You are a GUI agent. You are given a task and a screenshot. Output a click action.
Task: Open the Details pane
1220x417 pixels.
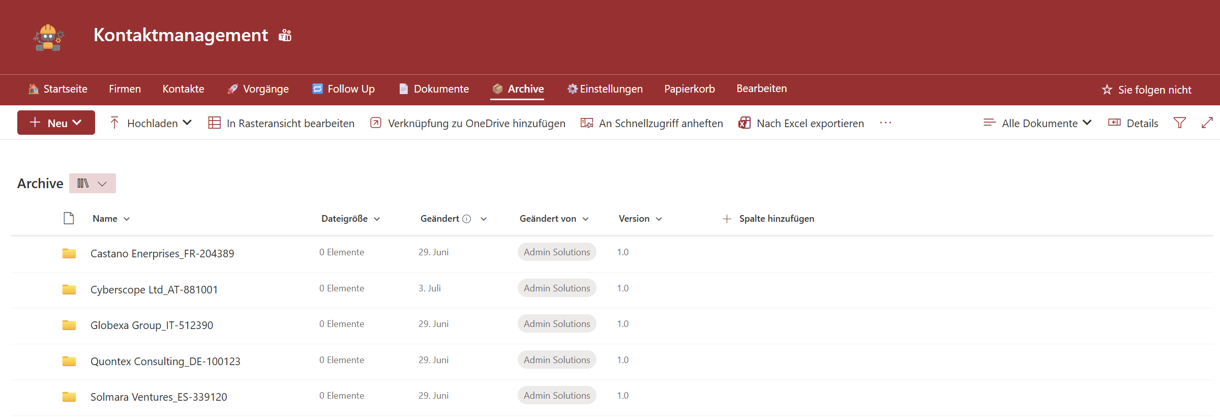point(1133,123)
